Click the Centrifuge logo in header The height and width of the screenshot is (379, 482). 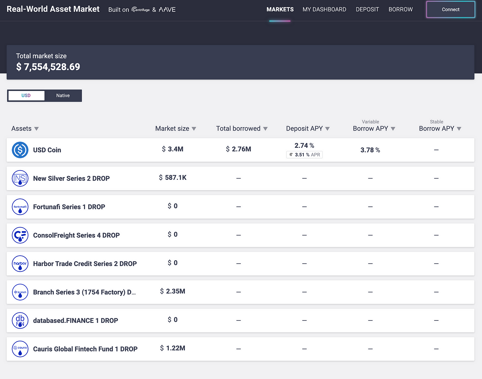[141, 10]
